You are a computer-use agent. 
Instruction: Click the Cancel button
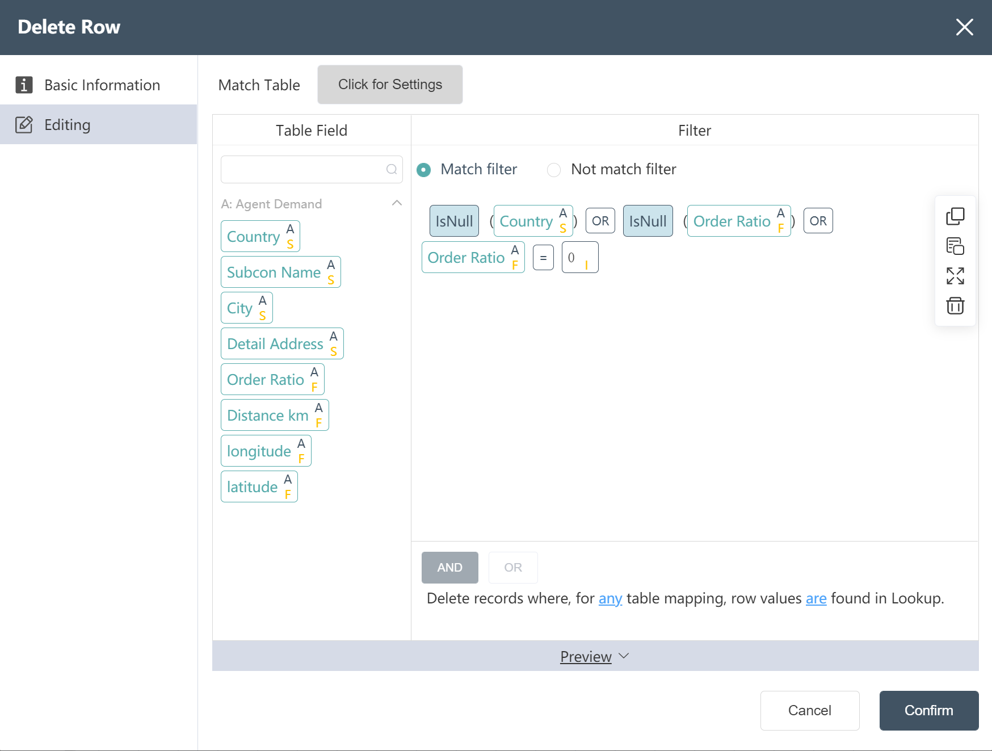coord(810,711)
